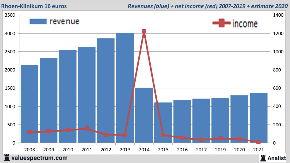The image size is (290, 163).
Task: Select the 2012 revenue bar
Action: [106, 90]
